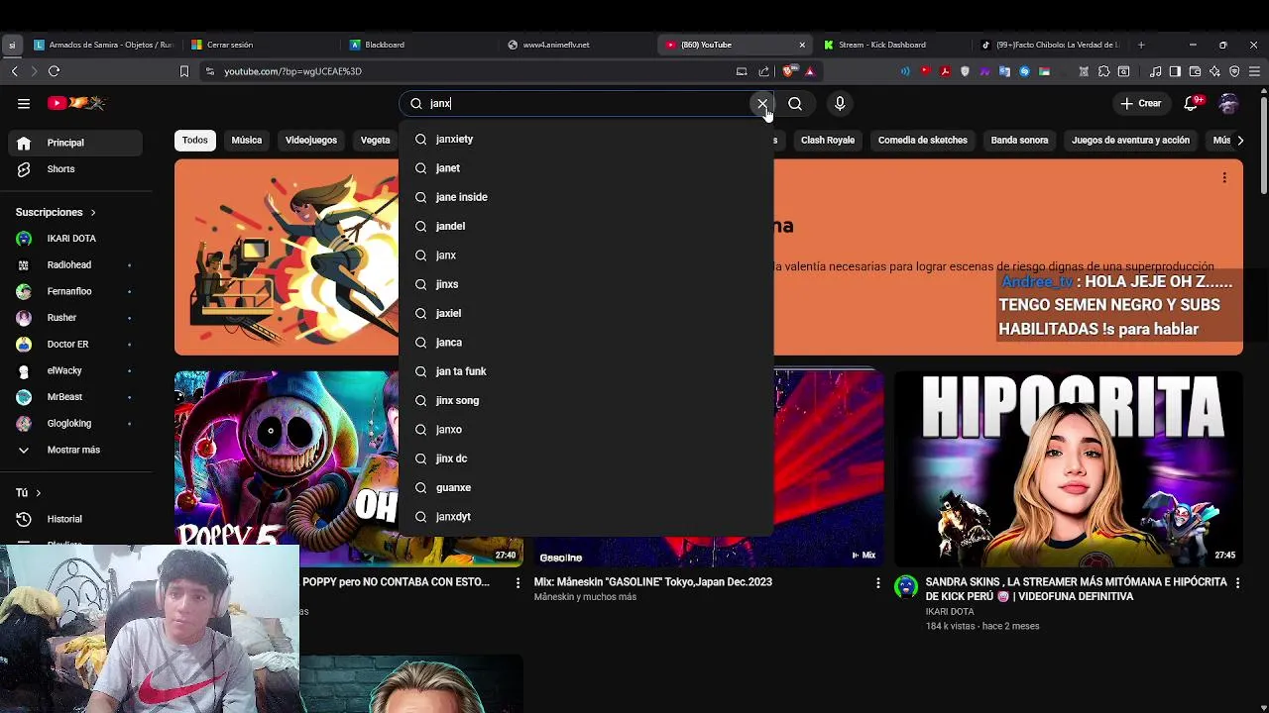1269x713 pixels.
Task: Open Brave Rewards triangle icon
Action: [809, 71]
